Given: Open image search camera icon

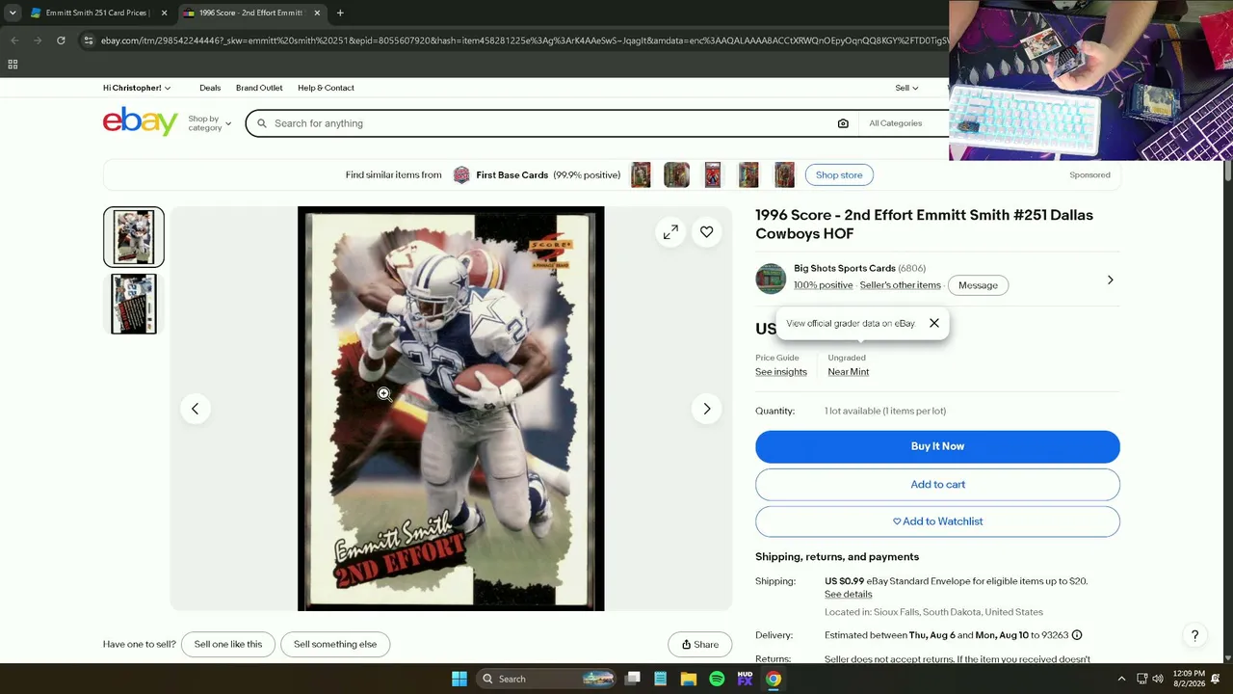Looking at the screenshot, I should pyautogui.click(x=843, y=123).
